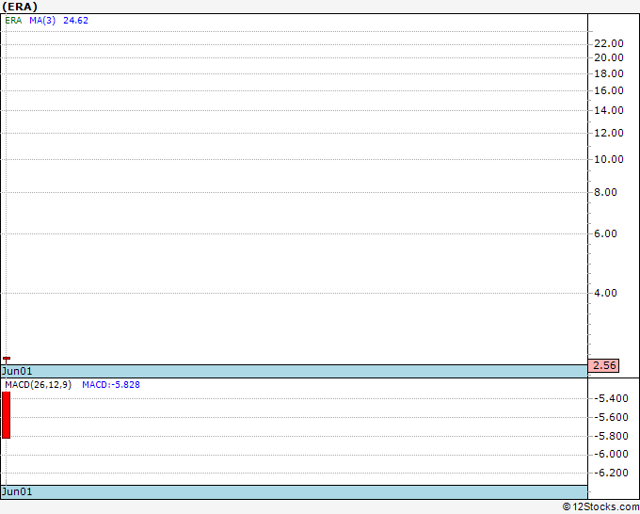640x514 pixels.
Task: Click the red price candlestick
Action: click(x=7, y=360)
